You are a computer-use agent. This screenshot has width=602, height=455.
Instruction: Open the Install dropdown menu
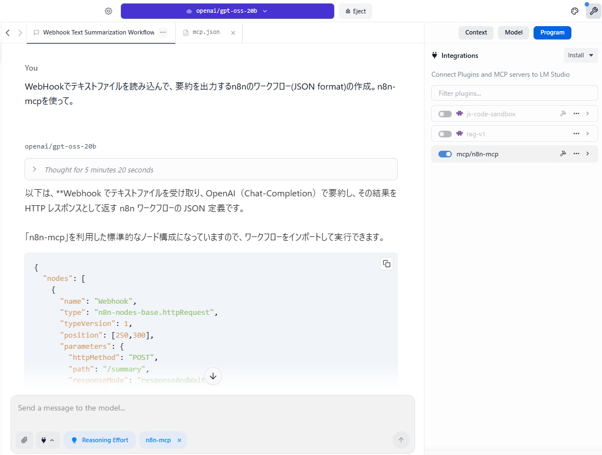pyautogui.click(x=580, y=55)
